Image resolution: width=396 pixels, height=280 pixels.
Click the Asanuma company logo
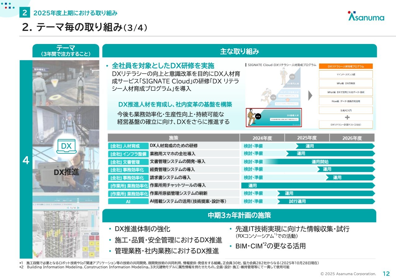click(x=366, y=16)
